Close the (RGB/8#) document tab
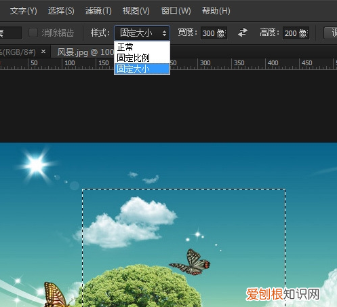 coord(43,52)
